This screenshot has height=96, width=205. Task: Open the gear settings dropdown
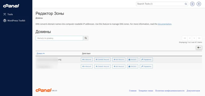pos(199,47)
